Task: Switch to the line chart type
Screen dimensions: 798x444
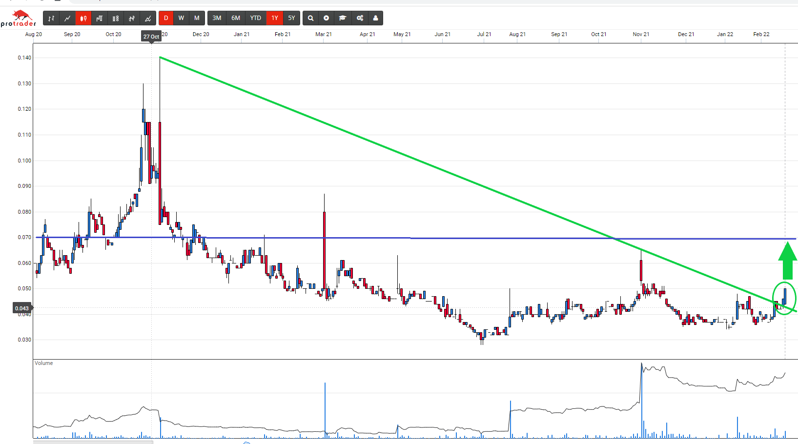Action: [x=67, y=18]
